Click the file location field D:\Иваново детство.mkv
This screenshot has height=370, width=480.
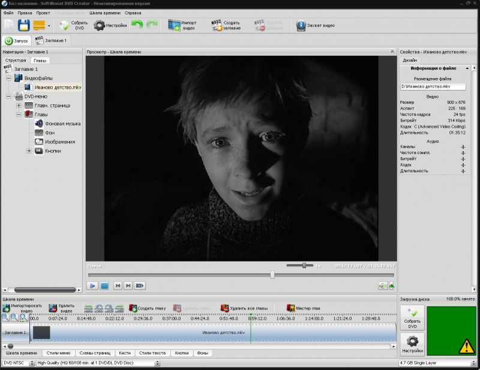[433, 86]
